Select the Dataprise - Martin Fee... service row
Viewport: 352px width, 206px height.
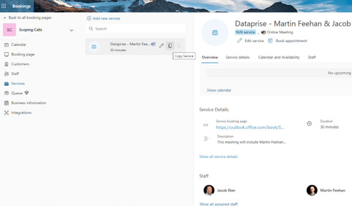pos(135,47)
